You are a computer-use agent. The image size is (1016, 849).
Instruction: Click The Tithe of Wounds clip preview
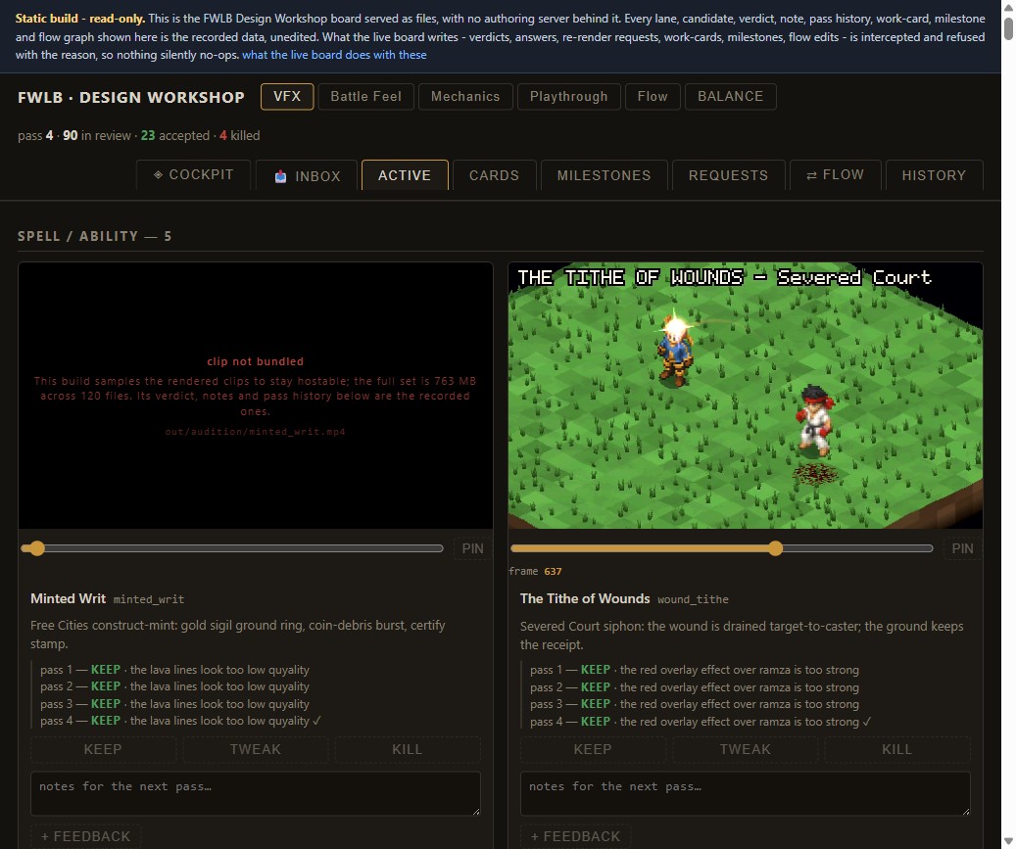(x=746, y=396)
